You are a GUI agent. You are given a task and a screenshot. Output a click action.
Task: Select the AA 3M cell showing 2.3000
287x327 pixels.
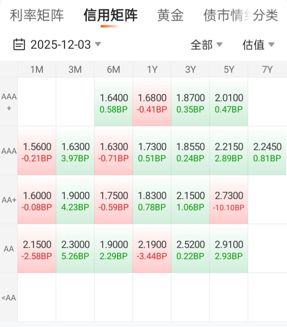coord(75,249)
